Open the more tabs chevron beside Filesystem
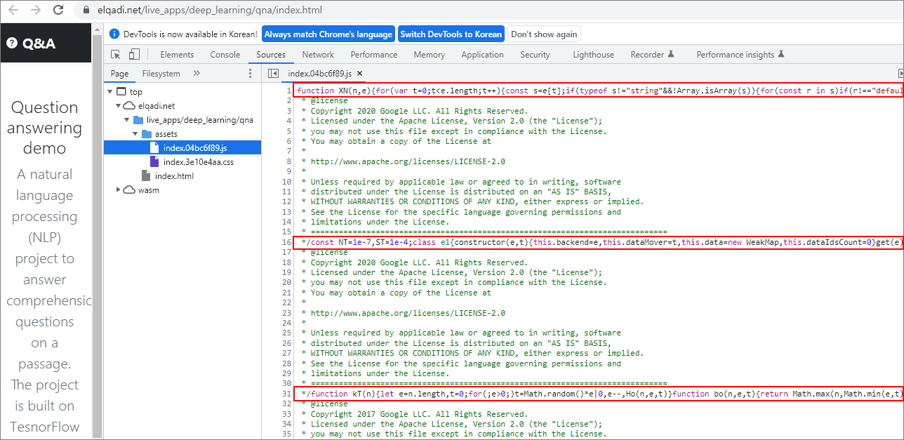 tap(197, 73)
